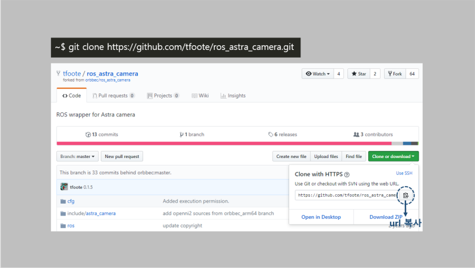Expand the Branch: master selector
The height and width of the screenshot is (268, 475).
(x=78, y=156)
